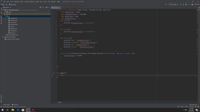Click the Expand/Collapse All icon in Project panel
Viewport: 200px width, 112px height.
43,7
